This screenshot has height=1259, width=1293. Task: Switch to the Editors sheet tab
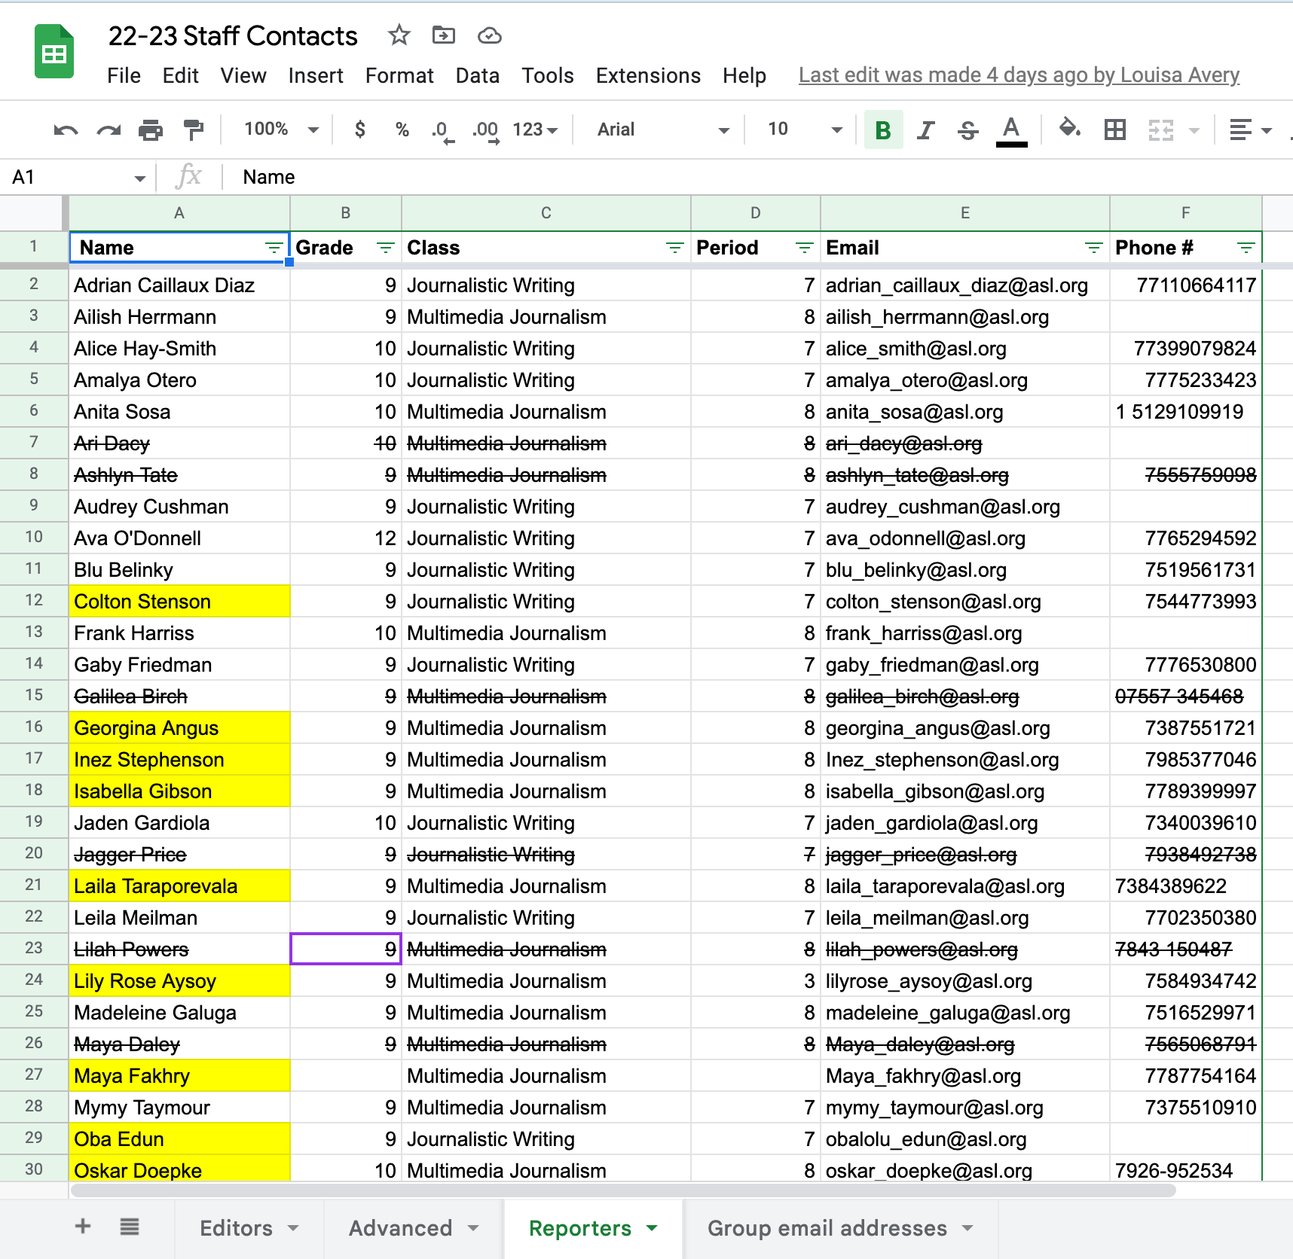coord(237,1228)
